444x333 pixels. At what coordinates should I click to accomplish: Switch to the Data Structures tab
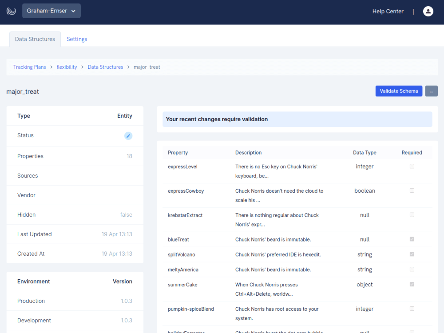[35, 39]
